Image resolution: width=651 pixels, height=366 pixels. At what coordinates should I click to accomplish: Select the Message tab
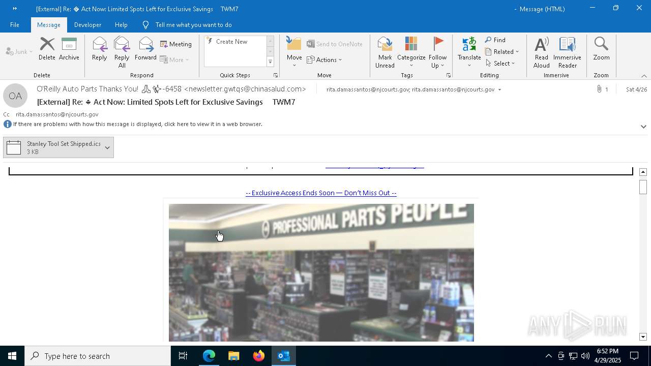49,25
